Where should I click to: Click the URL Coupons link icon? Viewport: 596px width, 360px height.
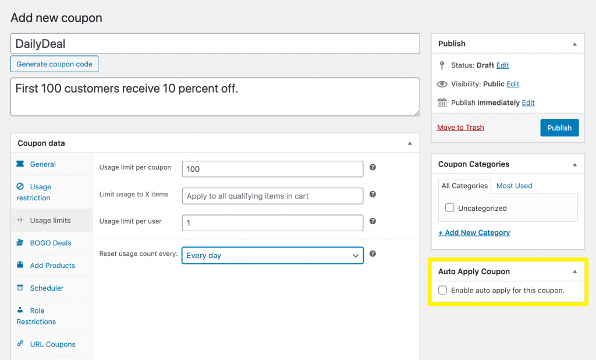tap(20, 343)
